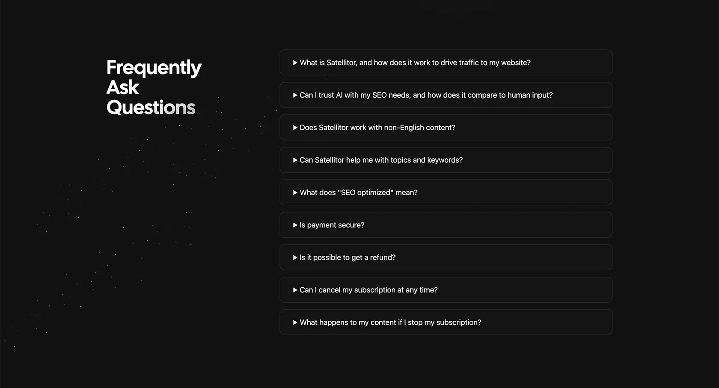Click the 'Frequently Ask Questions' heading
The height and width of the screenshot is (388, 719).
154,87
